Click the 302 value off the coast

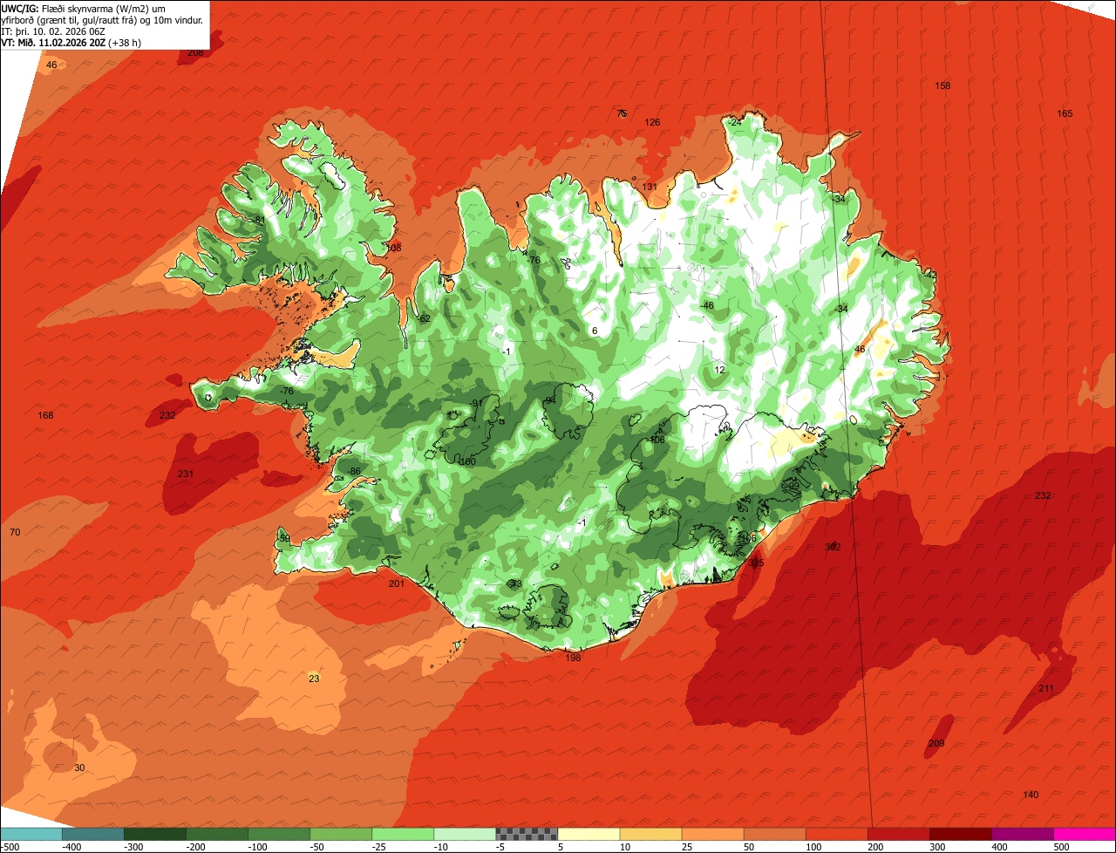coord(833,547)
